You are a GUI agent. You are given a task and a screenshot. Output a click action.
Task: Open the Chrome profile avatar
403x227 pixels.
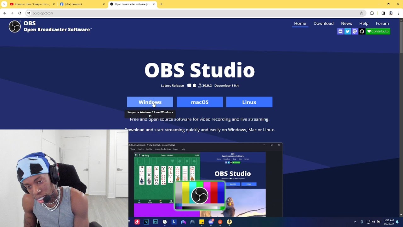point(391,13)
